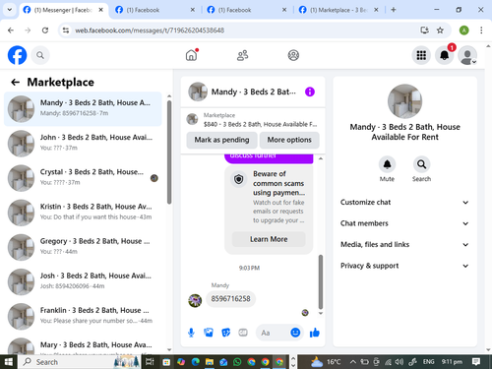Click the Mute bell icon
Screen dimensions: 492x369
[x=387, y=164]
